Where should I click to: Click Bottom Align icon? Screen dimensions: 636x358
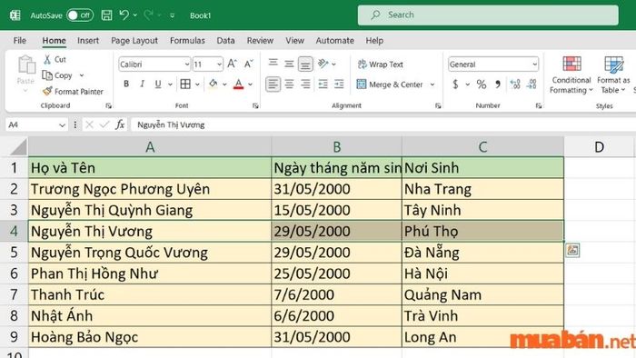[x=305, y=65]
